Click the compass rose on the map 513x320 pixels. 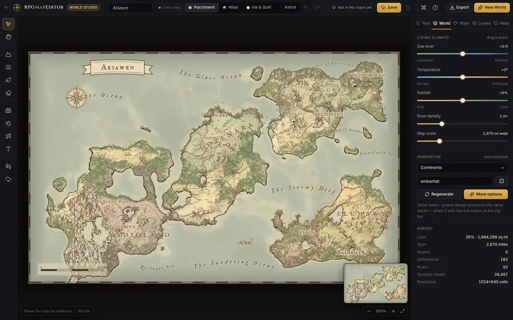tap(76, 98)
